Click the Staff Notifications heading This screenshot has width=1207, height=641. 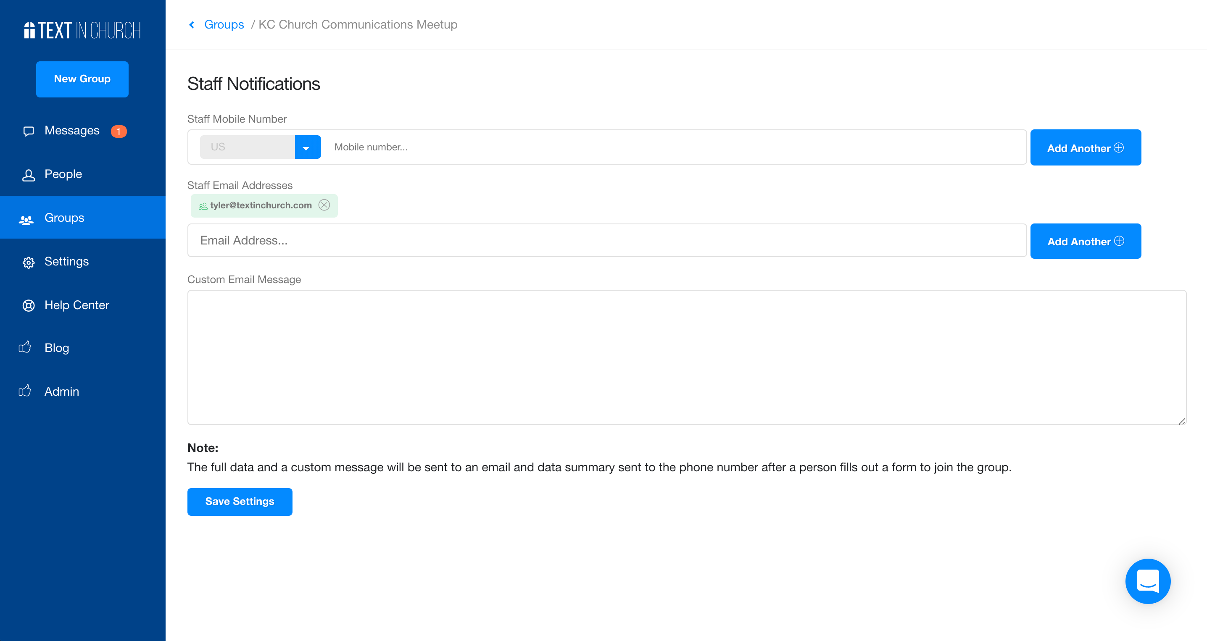tap(253, 84)
